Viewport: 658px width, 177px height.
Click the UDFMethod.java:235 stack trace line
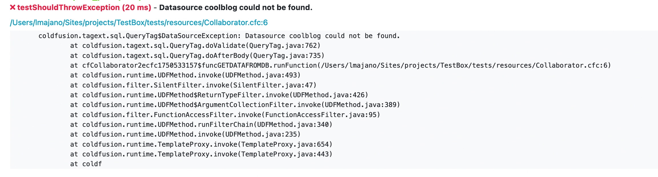[185, 134]
